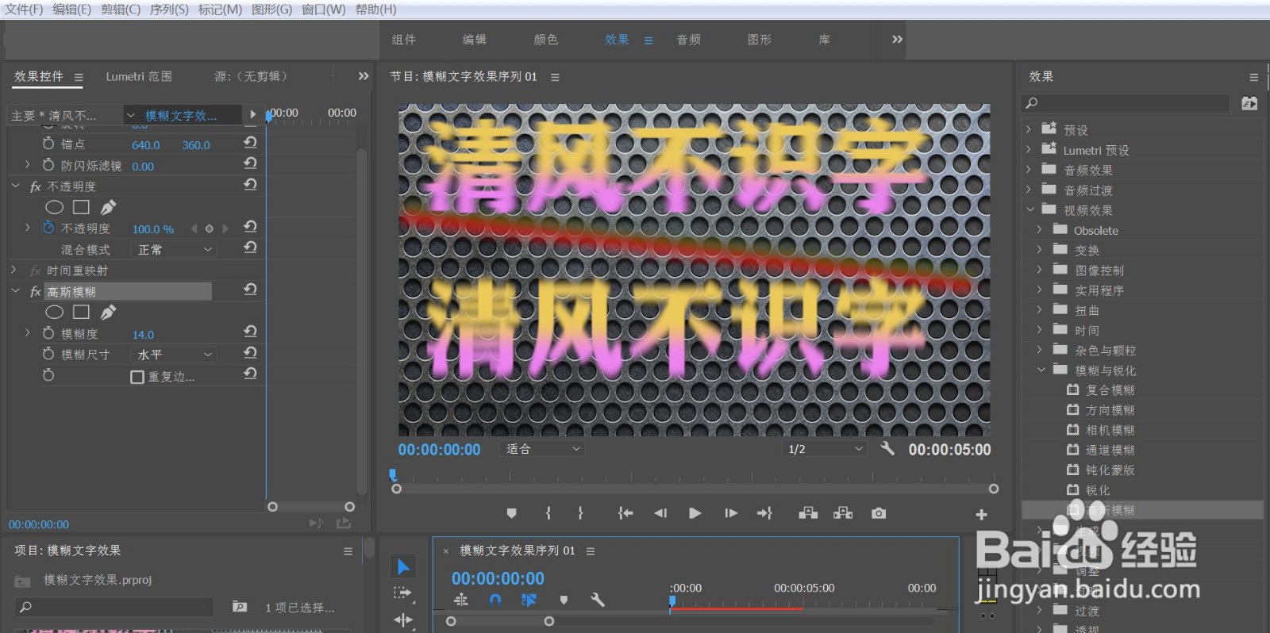Select the Track Select Forward tool
Viewport: 1270px width, 633px height.
point(403,593)
